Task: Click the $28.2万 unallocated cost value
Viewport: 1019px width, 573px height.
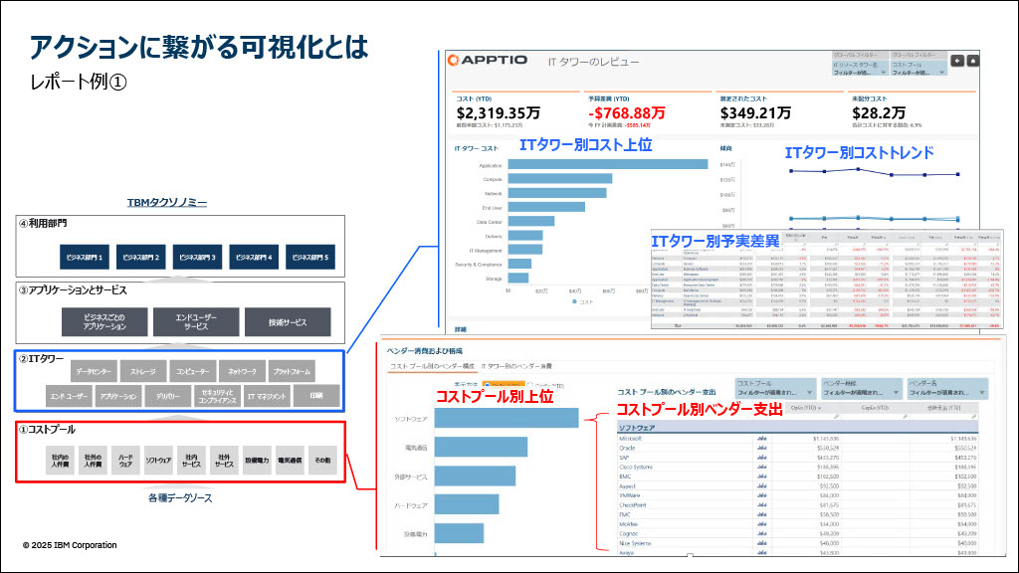Action: click(x=878, y=113)
